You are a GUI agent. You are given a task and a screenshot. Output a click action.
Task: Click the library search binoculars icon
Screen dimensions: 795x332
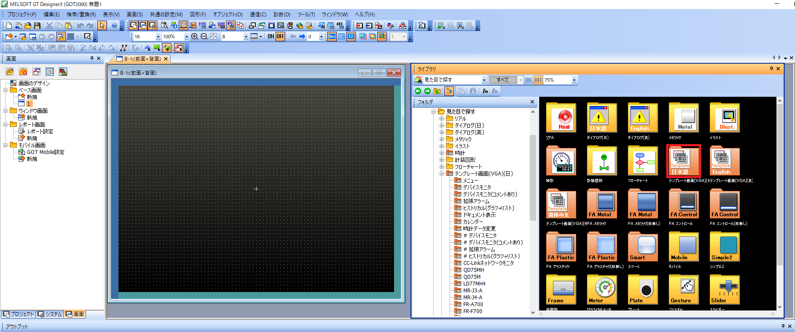[418, 80]
